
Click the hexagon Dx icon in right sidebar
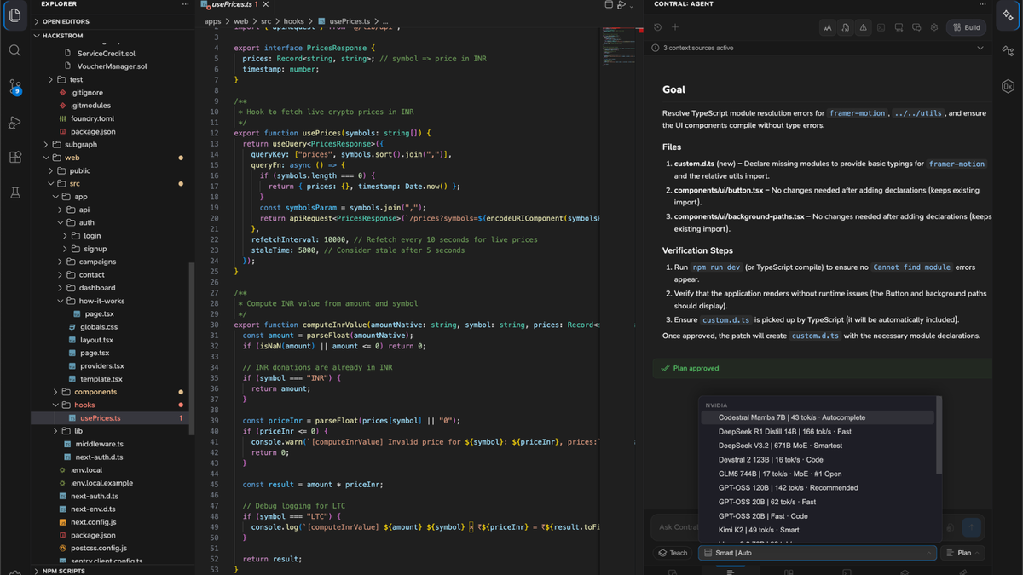(1008, 86)
